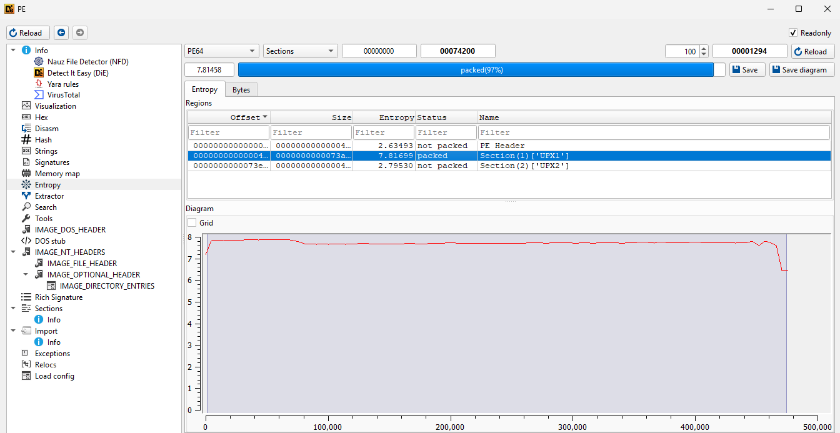This screenshot has height=433, width=840.
Task: Collapse the IMAGE_NT_HEADERS tree node
Action: 14,252
